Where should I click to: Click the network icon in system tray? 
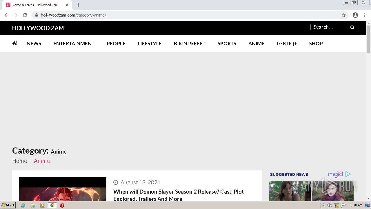337,205
